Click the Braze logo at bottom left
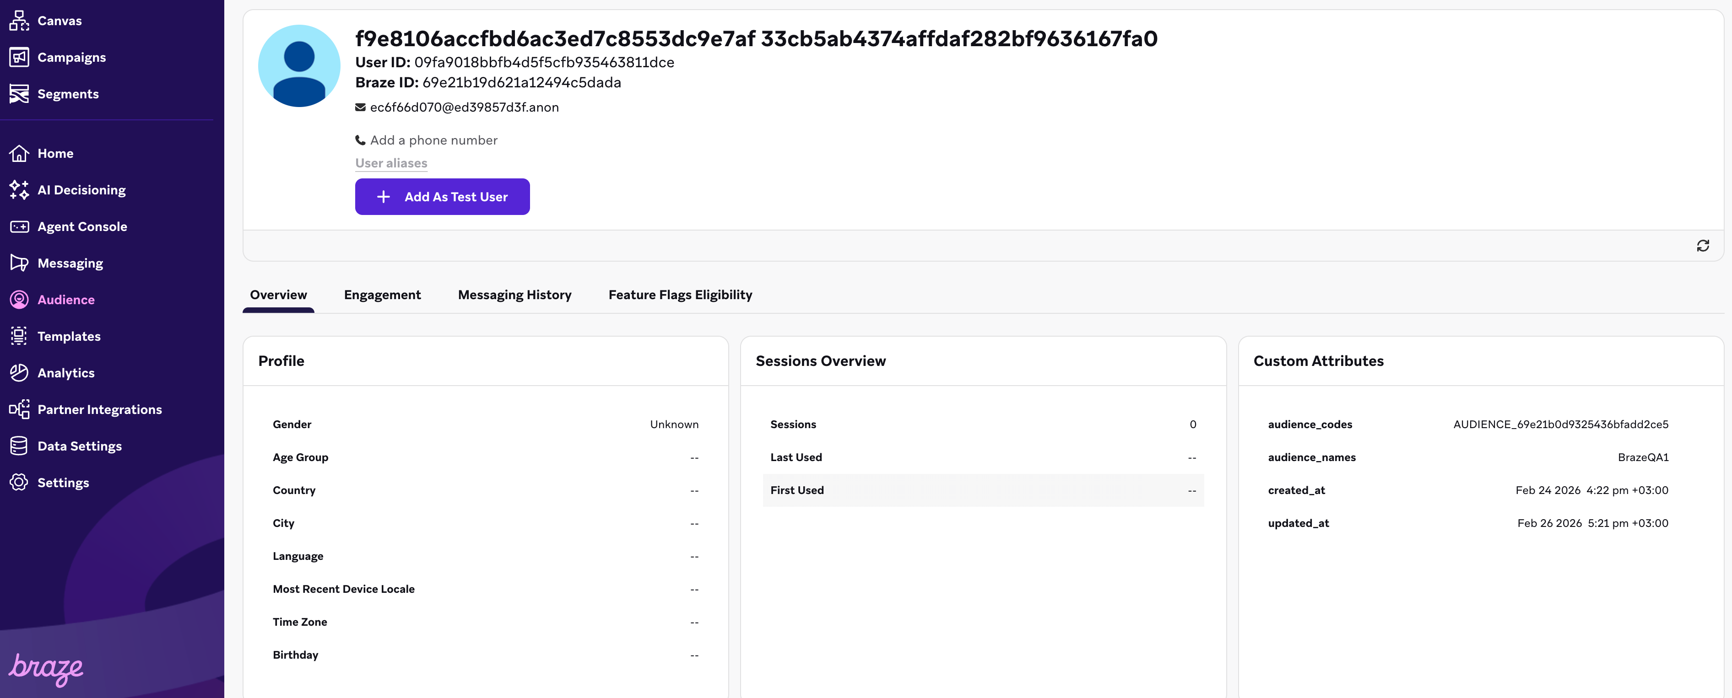Screen dimensions: 1732x698 [x=46, y=668]
